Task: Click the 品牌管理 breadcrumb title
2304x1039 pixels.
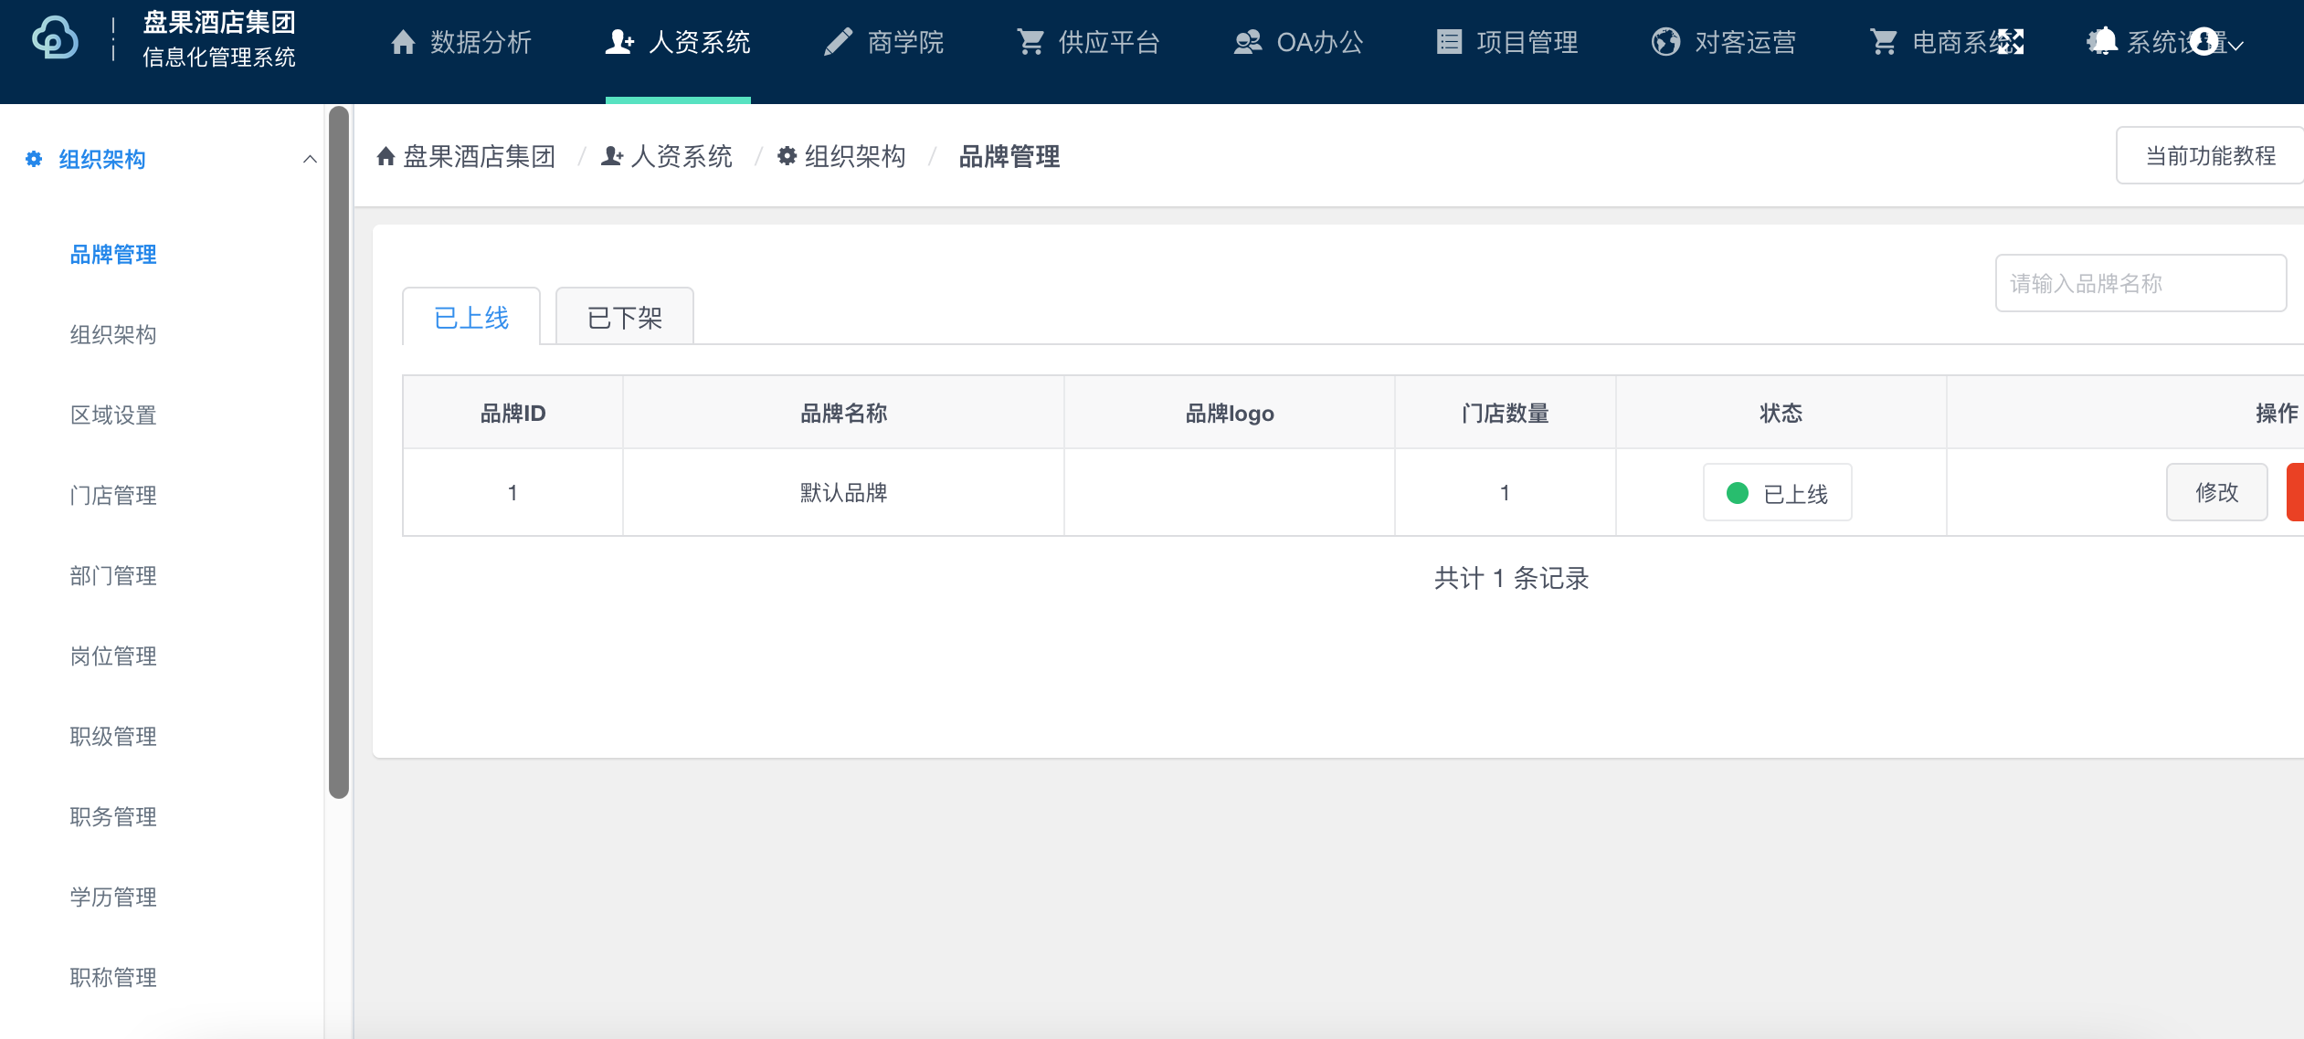Action: pyautogui.click(x=1009, y=157)
